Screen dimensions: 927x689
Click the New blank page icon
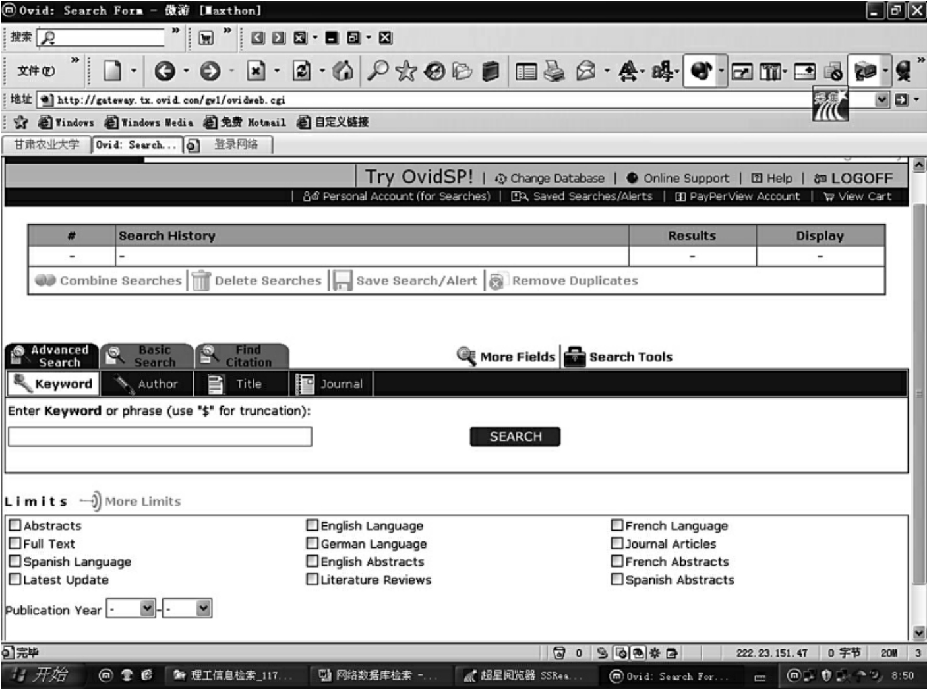click(x=113, y=71)
